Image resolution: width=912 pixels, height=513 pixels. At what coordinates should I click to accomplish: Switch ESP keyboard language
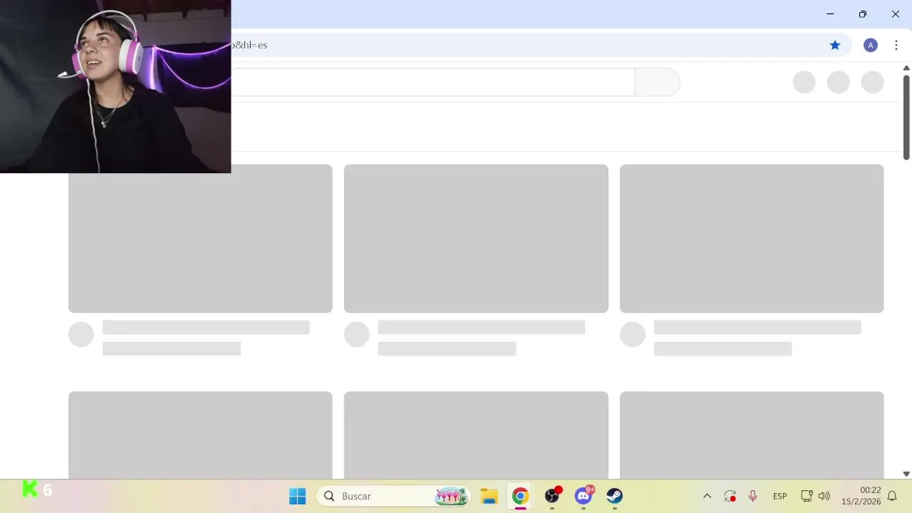[779, 496]
